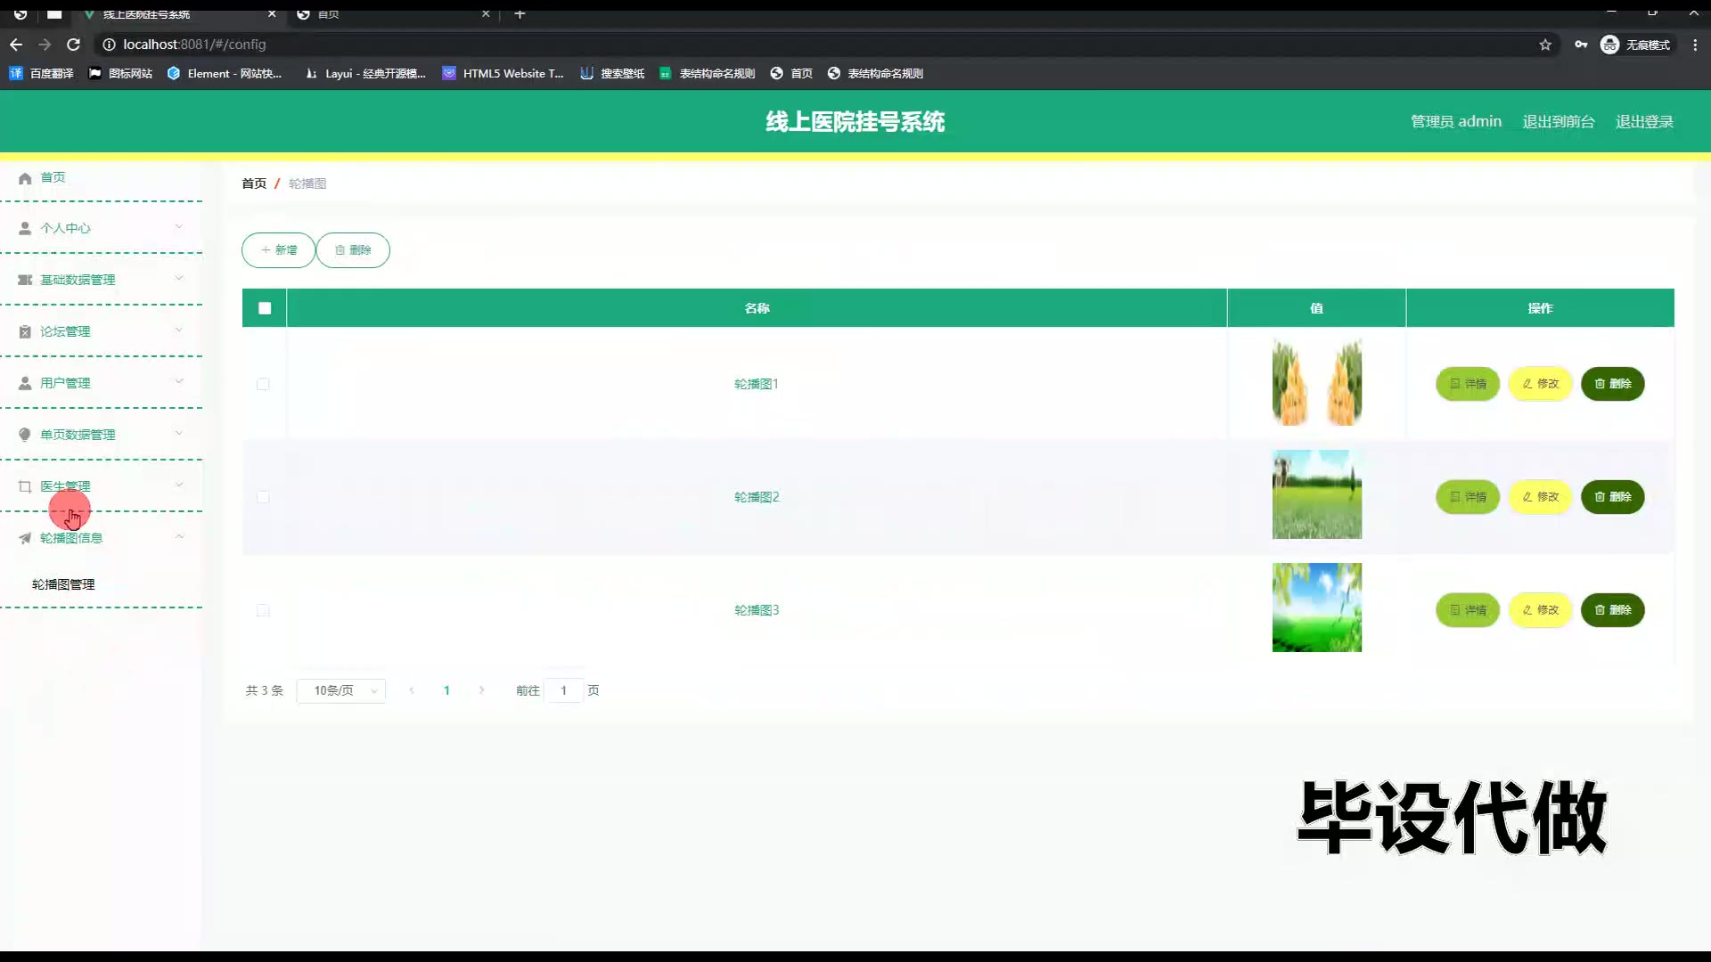Click page number 1 in pagination

pos(446,691)
